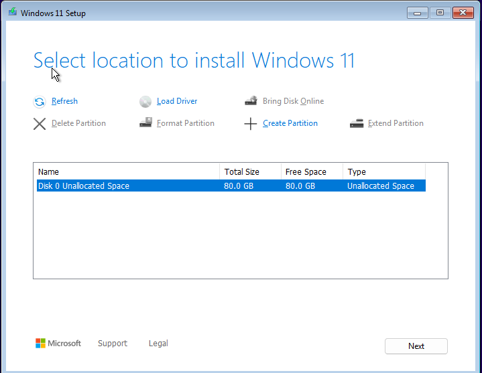Image resolution: width=482 pixels, height=373 pixels.
Task: Select Disk 0 Unallocated Space row
Action: [231, 185]
